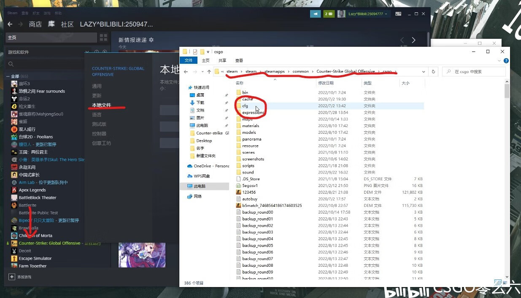The height and width of the screenshot is (298, 521).
Task: Open the Steam username account dropdown
Action: tap(368, 14)
